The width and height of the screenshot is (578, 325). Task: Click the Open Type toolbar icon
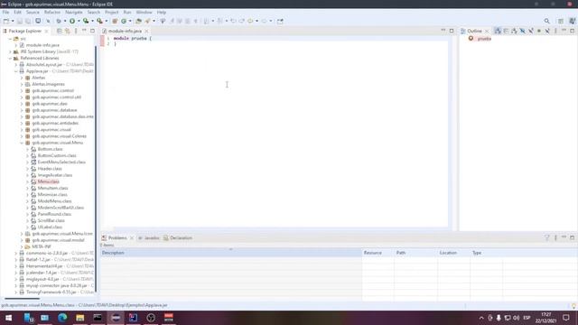(x=138, y=21)
